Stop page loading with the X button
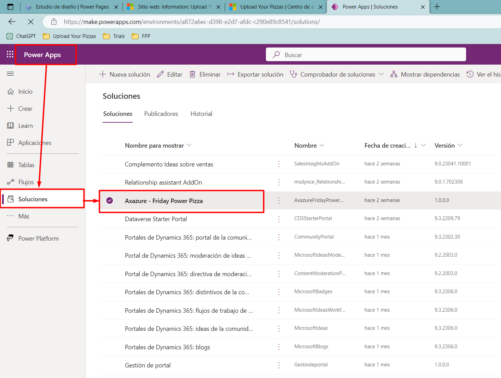The width and height of the screenshot is (501, 378). point(31,22)
